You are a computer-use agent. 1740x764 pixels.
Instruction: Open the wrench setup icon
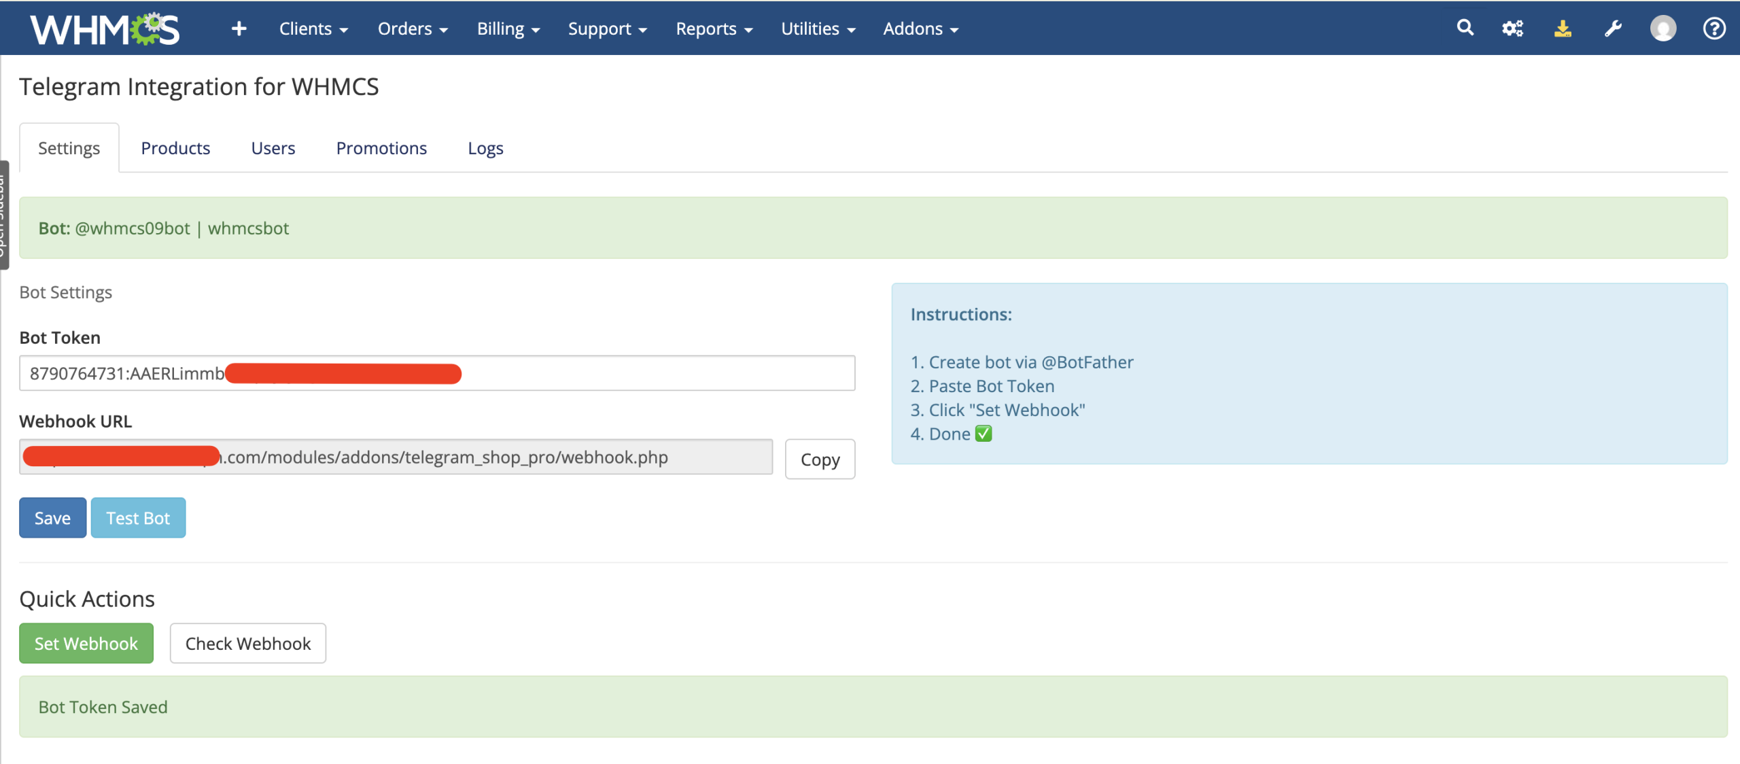click(x=1613, y=29)
